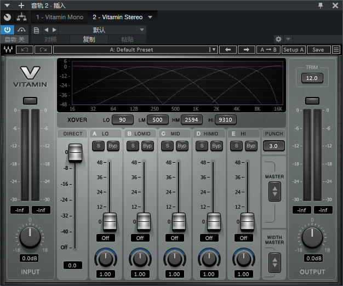The width and height of the screenshot is (343, 286).
Task: Click the Waves redo arrow button
Action: coord(43,50)
